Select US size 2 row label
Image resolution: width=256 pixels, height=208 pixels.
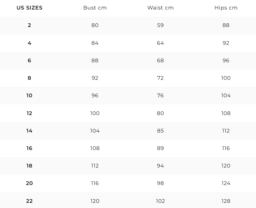(x=29, y=25)
